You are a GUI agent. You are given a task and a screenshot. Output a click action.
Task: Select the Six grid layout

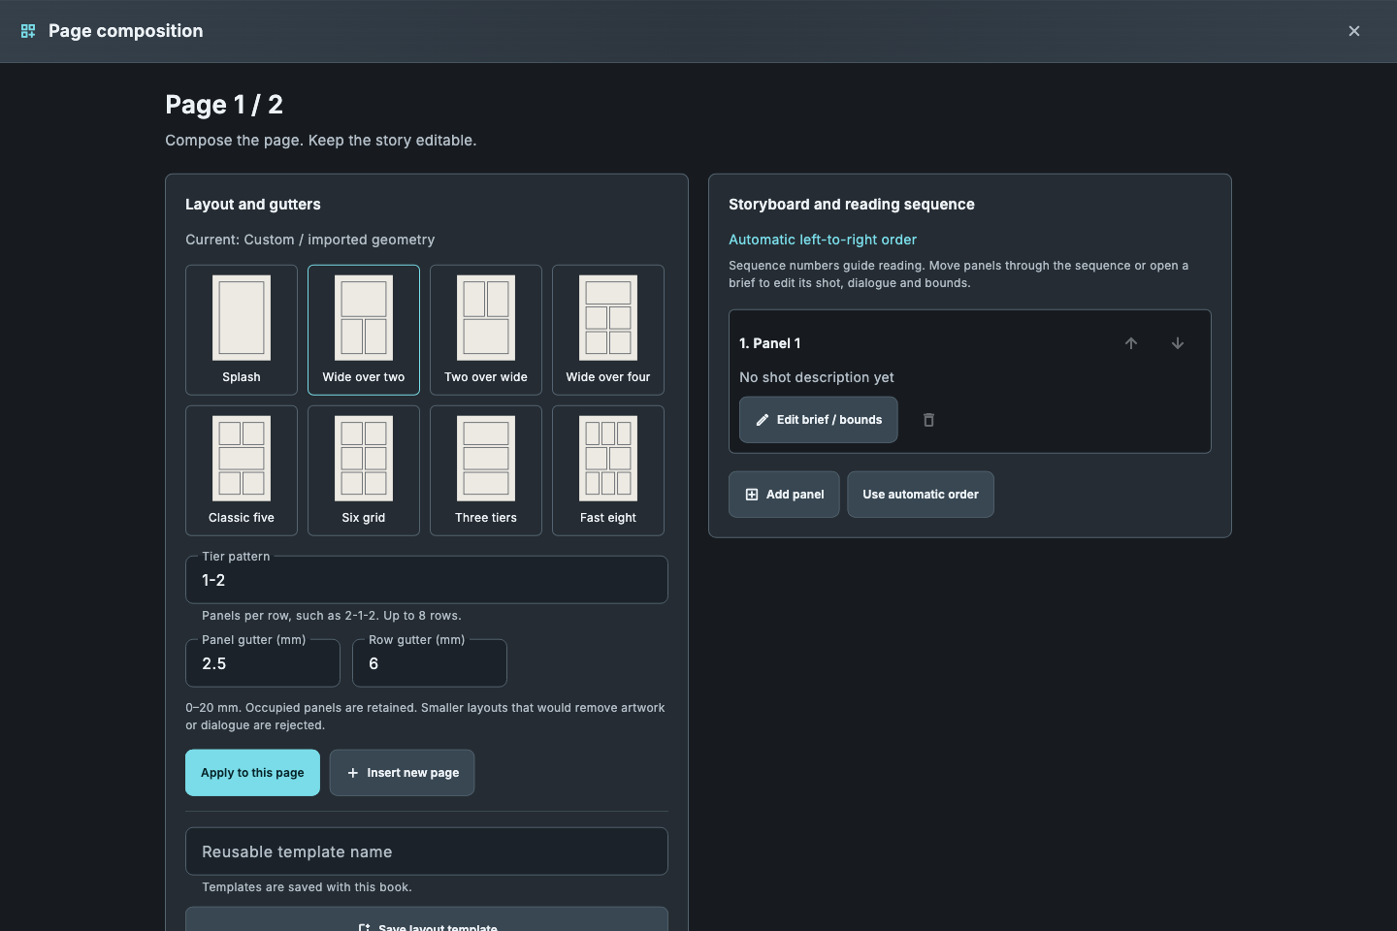click(x=364, y=470)
